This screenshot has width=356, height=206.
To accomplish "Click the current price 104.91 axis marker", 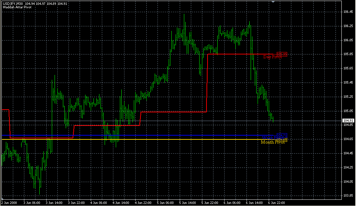I will (x=348, y=121).
